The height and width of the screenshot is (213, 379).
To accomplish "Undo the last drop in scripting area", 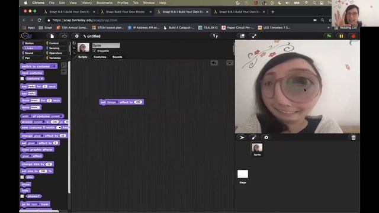I will point(214,63).
